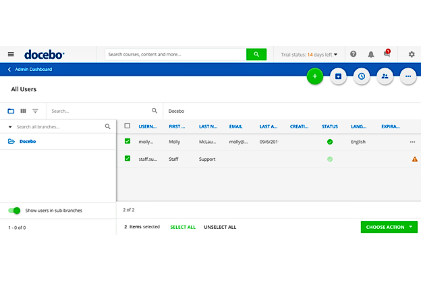
Task: Focus the users Search field
Action: click(101, 111)
